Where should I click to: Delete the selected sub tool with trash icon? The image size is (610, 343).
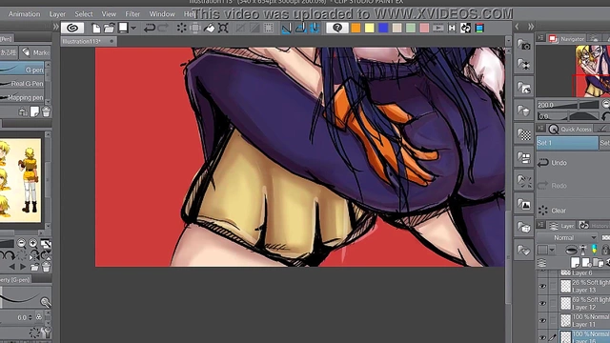pyautogui.click(x=46, y=112)
